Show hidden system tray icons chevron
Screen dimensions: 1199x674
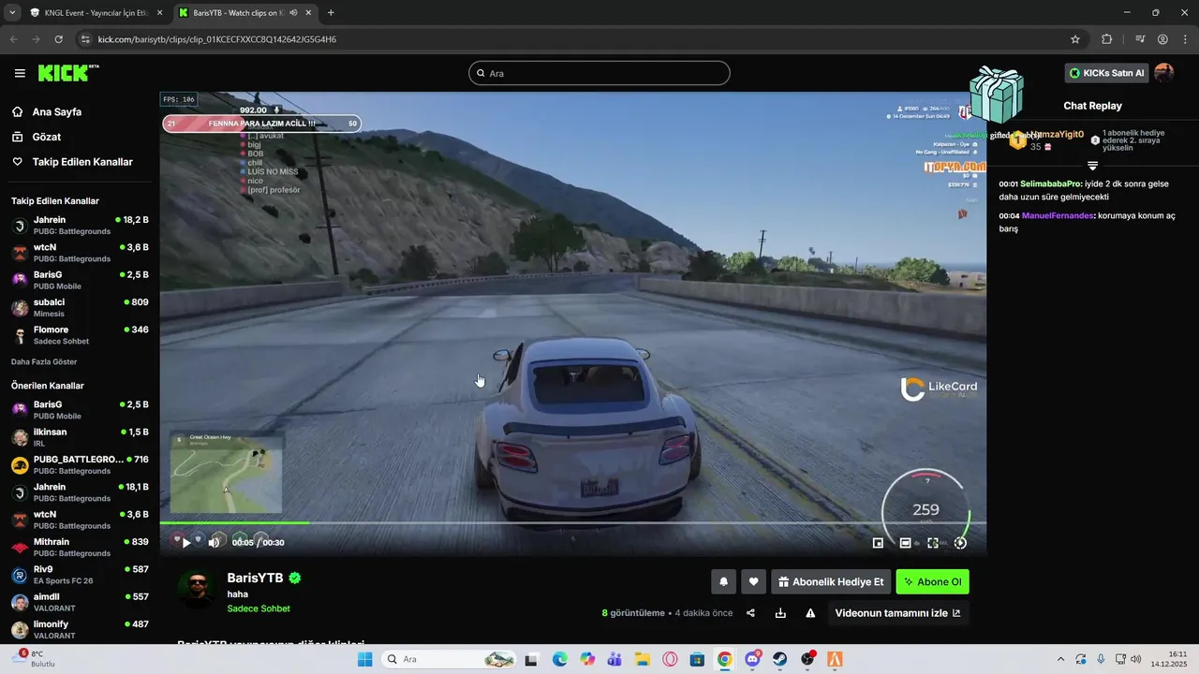point(1060,659)
